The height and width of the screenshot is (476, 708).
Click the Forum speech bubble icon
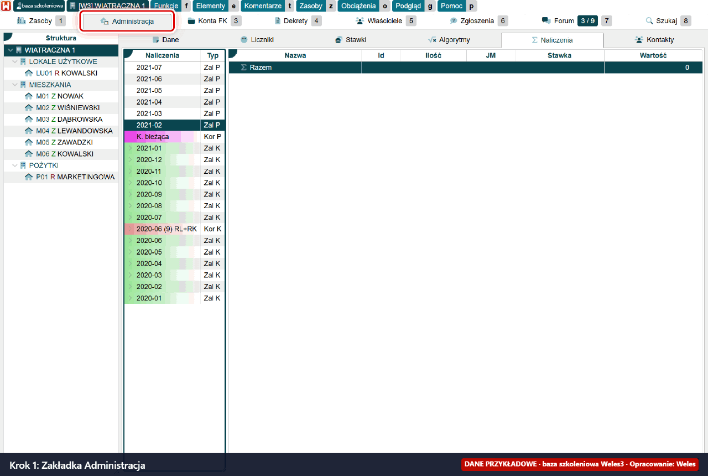(x=546, y=21)
